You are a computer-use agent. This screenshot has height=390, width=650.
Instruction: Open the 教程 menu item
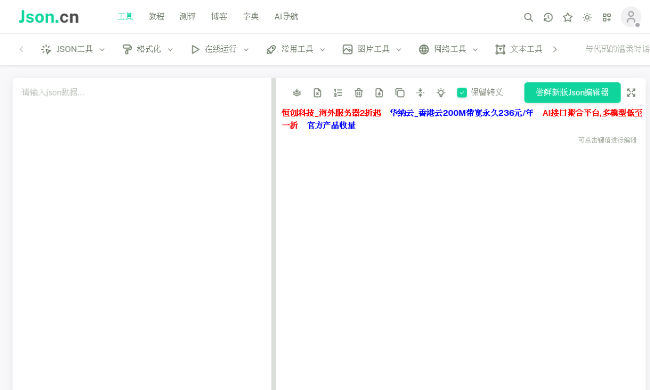[x=156, y=16]
